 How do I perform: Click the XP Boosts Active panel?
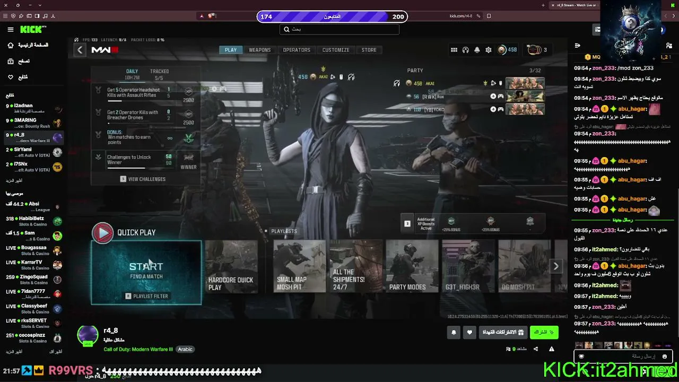474,223
